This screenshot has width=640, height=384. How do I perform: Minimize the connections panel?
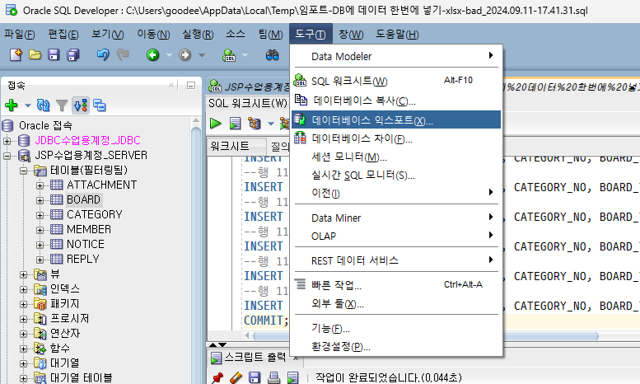point(190,86)
